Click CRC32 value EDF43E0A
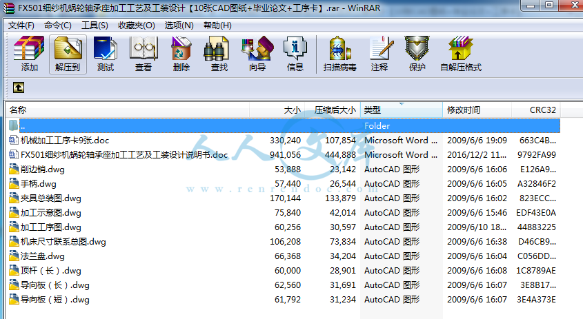This screenshot has height=319, width=583. click(x=536, y=213)
